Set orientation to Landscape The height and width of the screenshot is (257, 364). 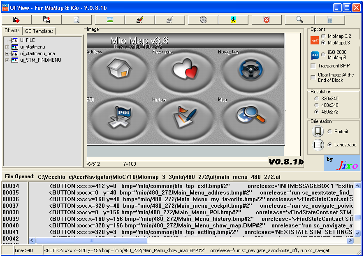(329, 145)
